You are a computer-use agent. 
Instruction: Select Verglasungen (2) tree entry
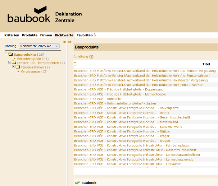coord(34,71)
